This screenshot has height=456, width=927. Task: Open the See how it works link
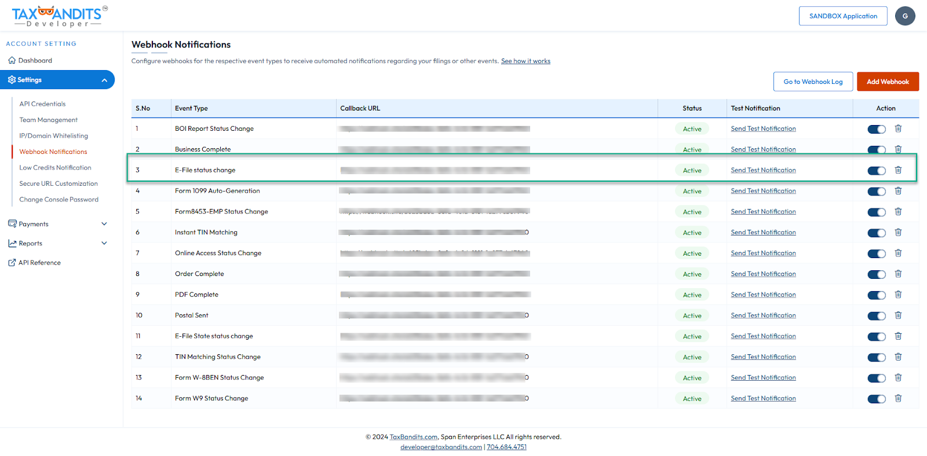pos(525,61)
